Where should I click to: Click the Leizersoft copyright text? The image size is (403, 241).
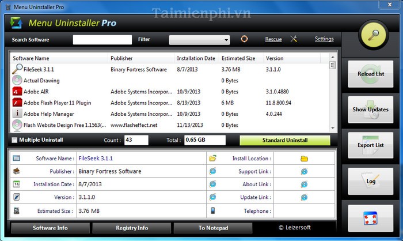(x=295, y=228)
